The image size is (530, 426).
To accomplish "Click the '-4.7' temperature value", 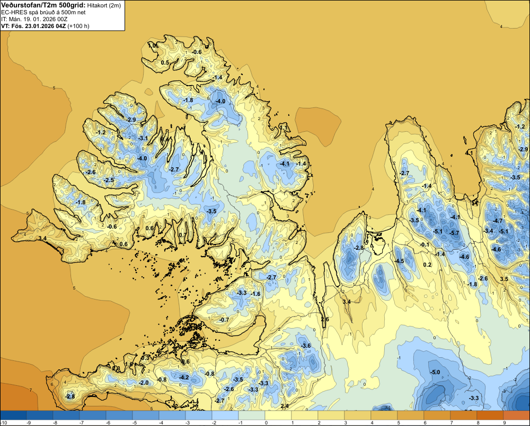I will click(x=498, y=221).
